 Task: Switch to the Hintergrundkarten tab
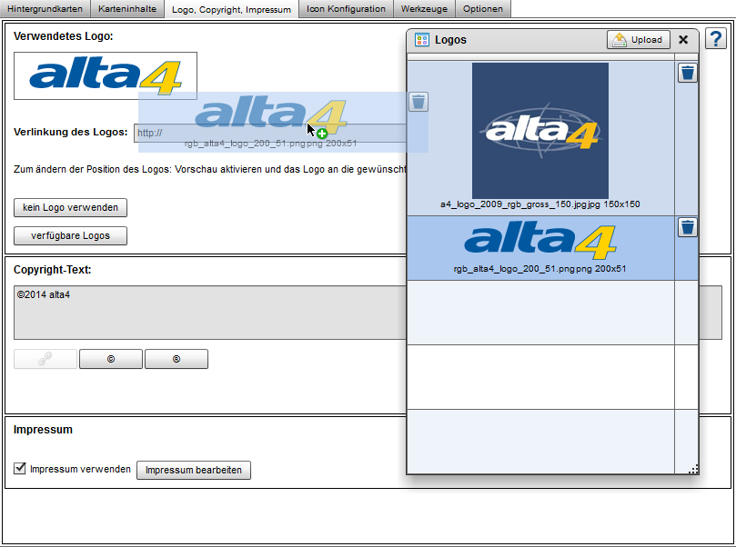point(45,9)
